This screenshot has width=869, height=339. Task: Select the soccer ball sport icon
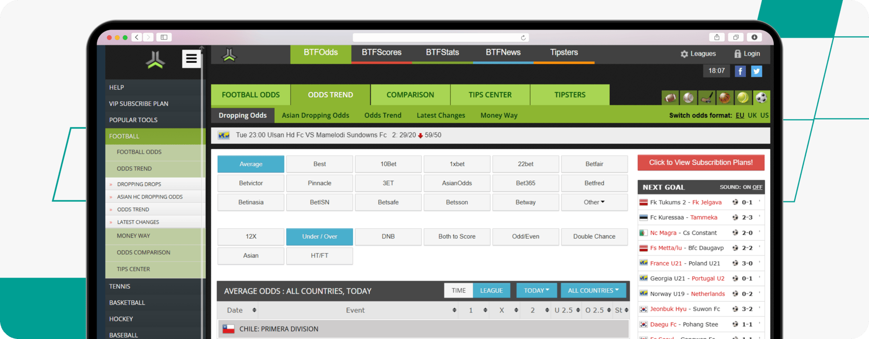tap(761, 98)
